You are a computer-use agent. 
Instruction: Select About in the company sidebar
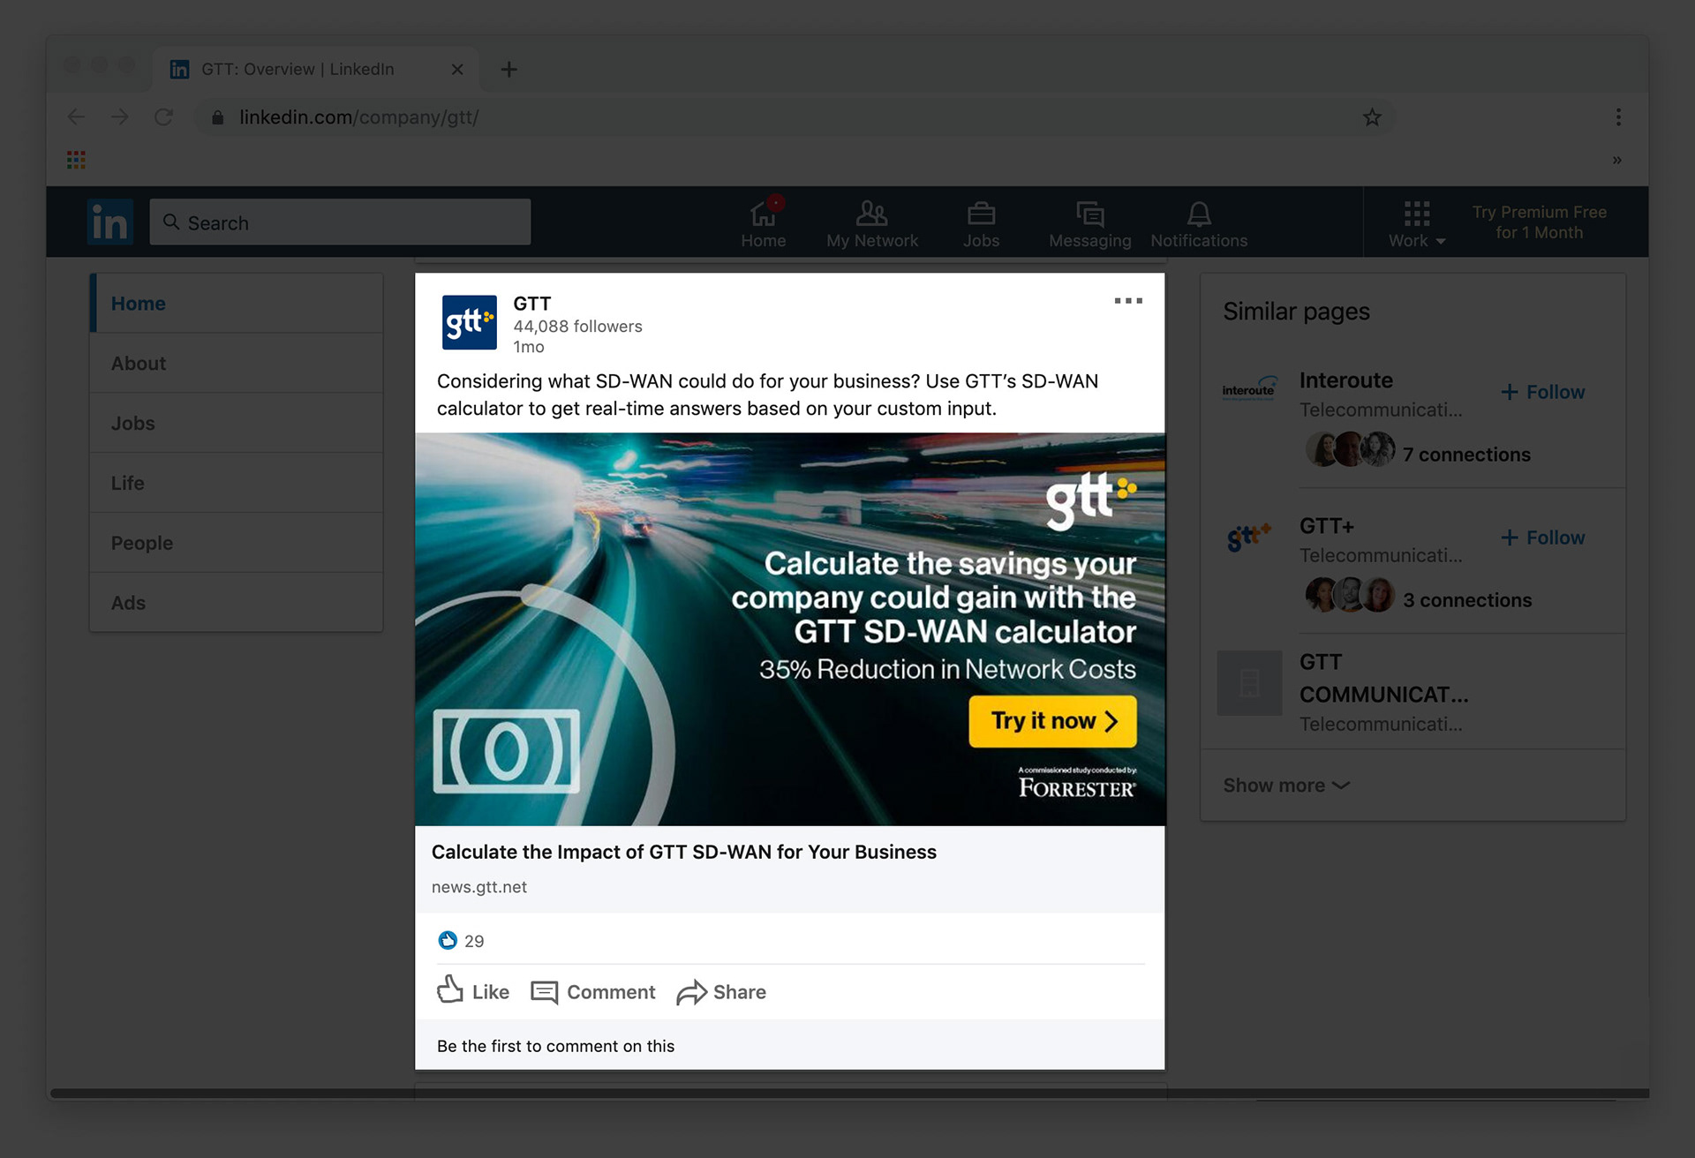pos(237,363)
